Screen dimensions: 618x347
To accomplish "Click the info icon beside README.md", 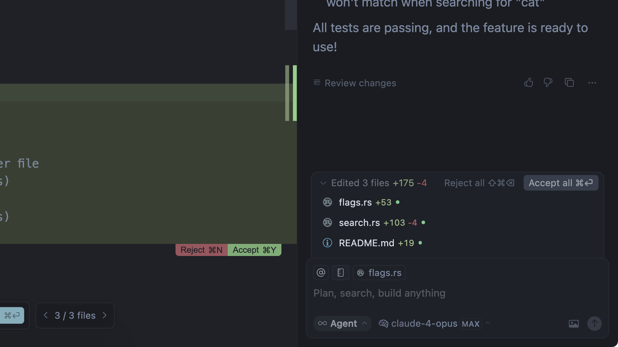I will (x=327, y=243).
